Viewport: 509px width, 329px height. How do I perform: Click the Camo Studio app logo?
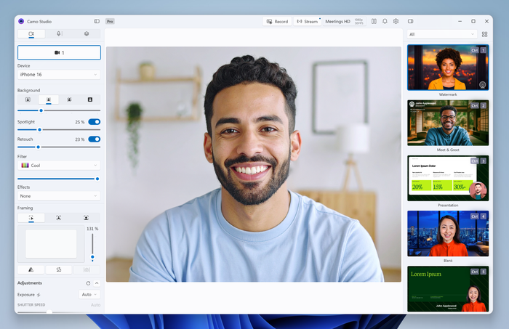21,21
